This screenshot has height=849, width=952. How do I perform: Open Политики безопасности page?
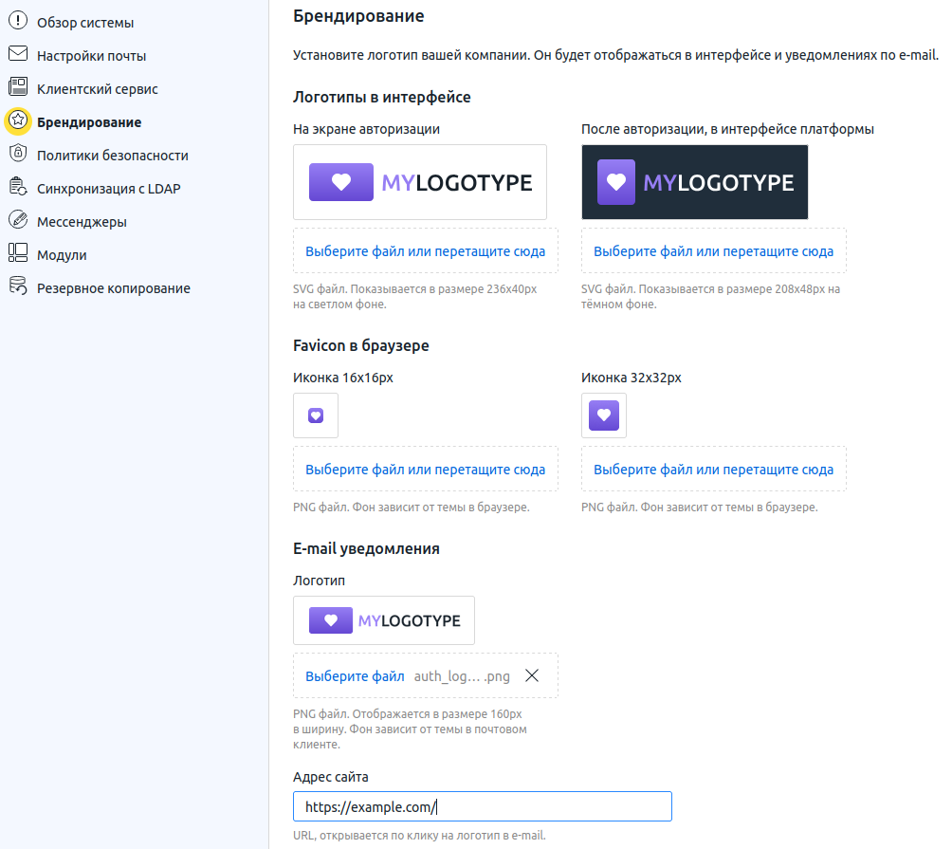112,156
